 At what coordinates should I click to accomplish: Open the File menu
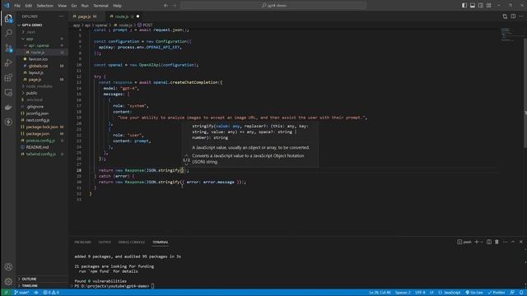pos(17,6)
